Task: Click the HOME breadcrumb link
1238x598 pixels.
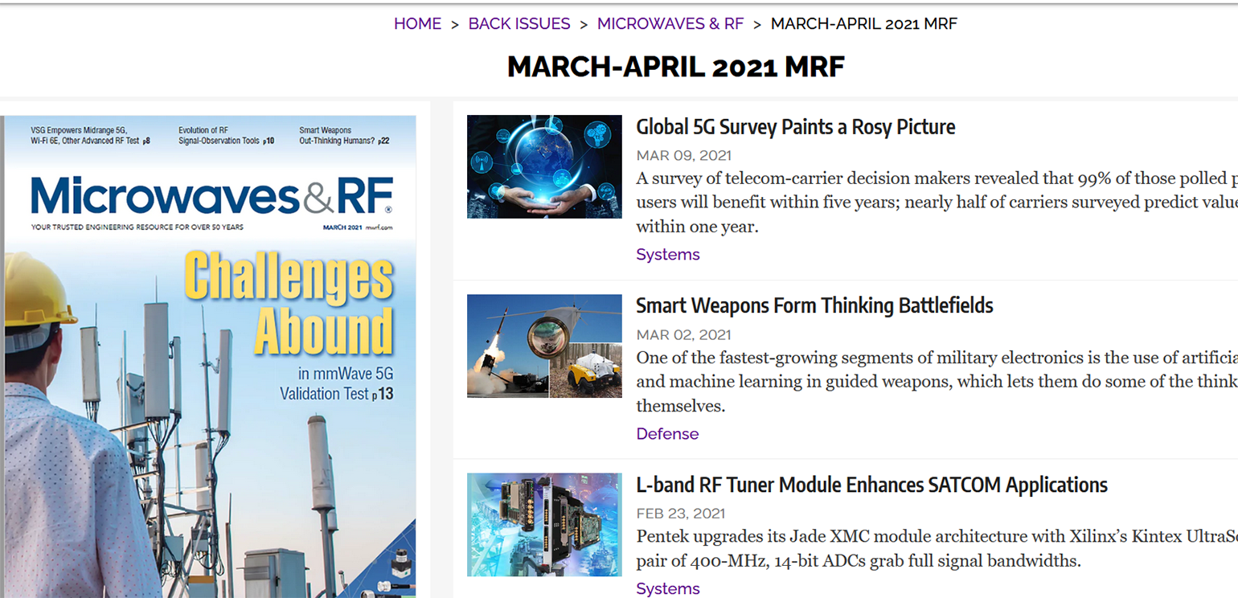Action: [x=417, y=24]
